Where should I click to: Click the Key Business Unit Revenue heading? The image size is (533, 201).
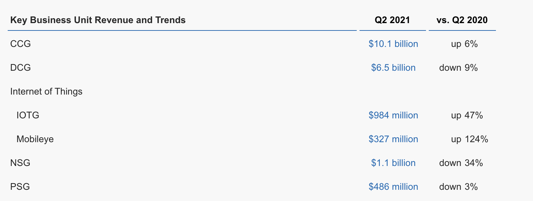[98, 20]
